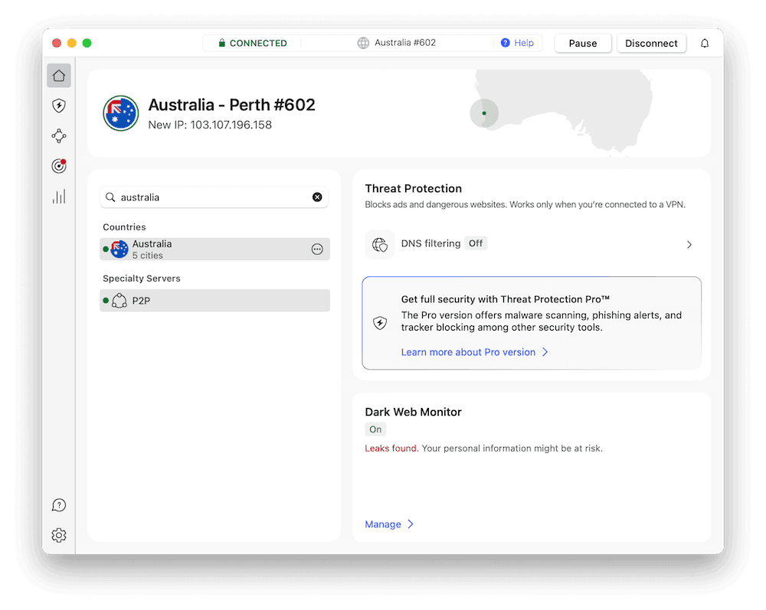The width and height of the screenshot is (766, 610).
Task: Open settings gear in sidebar
Action: pyautogui.click(x=59, y=535)
